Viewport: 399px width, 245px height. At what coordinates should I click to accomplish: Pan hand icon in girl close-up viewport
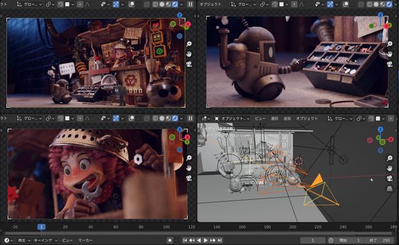189,168
